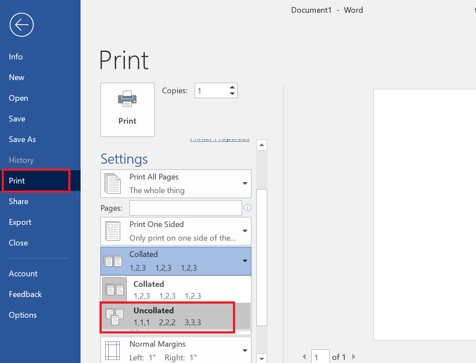476x363 pixels.
Task: Open the Feedback page
Action: (x=25, y=294)
